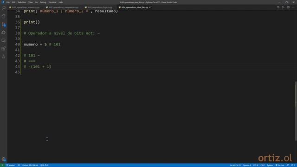Viewport: 297px width, 167px height.
Task: Open the Manage gear at bottom-left
Action: pyautogui.click(x=4, y=159)
